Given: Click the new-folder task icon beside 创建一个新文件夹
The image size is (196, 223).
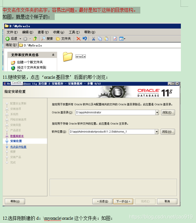Looking at the screenshot, I should (13, 62).
